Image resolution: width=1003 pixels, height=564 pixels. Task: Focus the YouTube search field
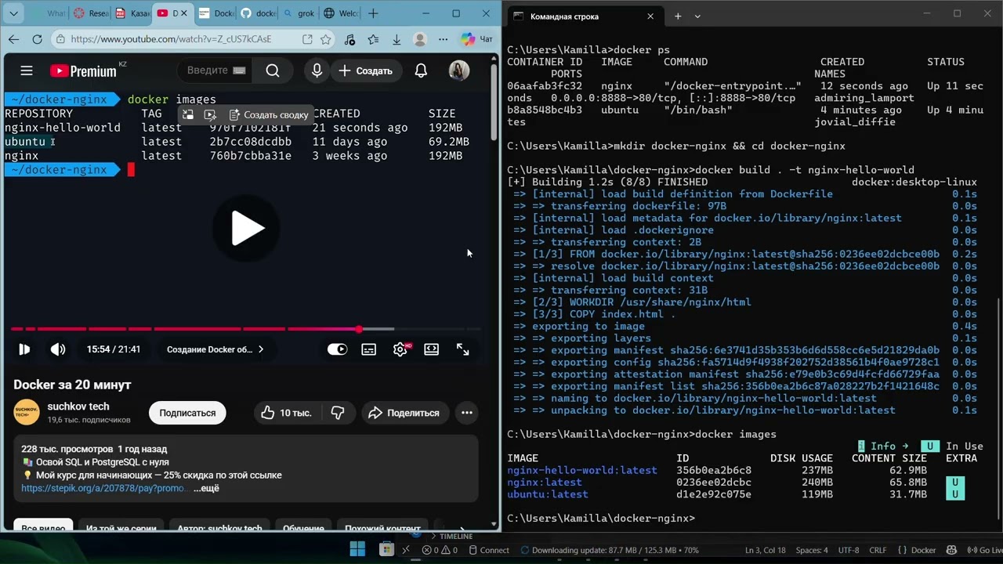click(216, 70)
